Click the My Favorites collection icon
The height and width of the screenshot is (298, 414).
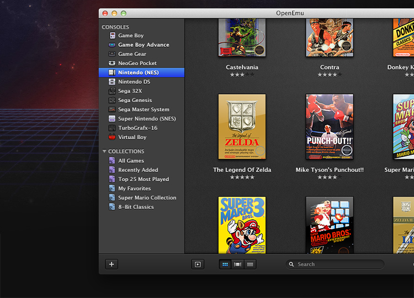click(x=112, y=189)
